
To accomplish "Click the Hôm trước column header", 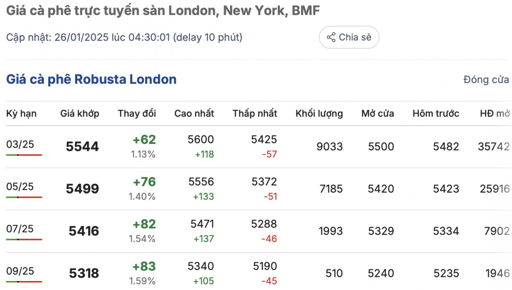I will click(x=436, y=114).
